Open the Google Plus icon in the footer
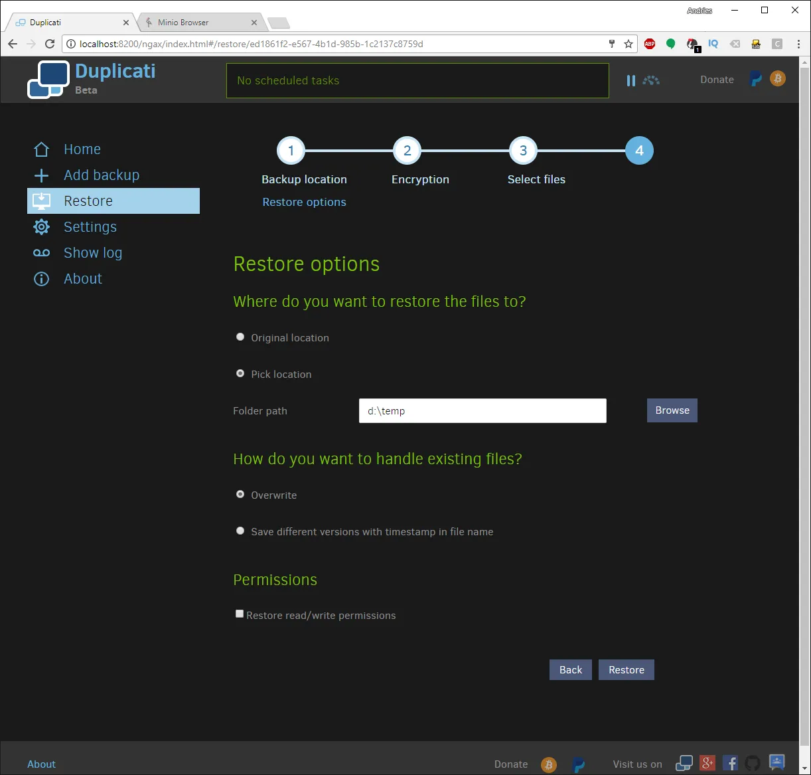The height and width of the screenshot is (775, 811). click(707, 764)
